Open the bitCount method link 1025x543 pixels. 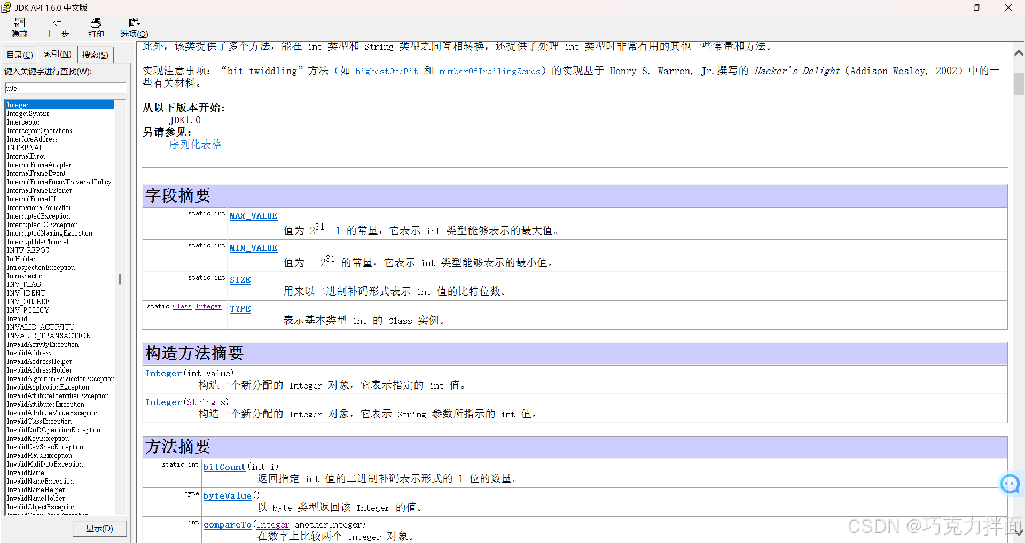225,467
